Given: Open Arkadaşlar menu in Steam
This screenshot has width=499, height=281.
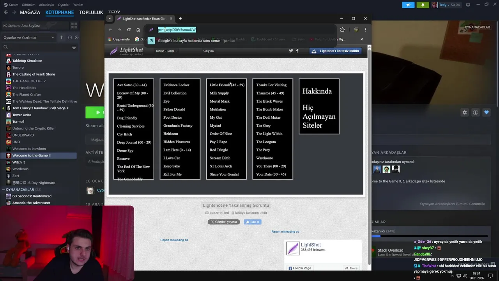Looking at the screenshot, I should [47, 5].
